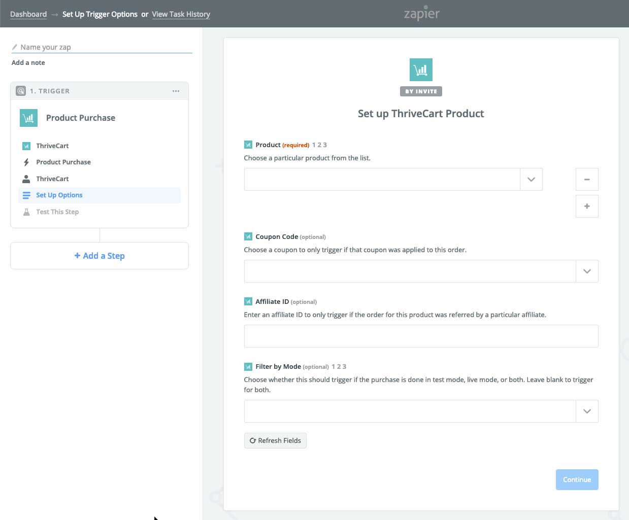The height and width of the screenshot is (520, 629).
Task: Expand the Product dropdown arrow
Action: (x=531, y=180)
